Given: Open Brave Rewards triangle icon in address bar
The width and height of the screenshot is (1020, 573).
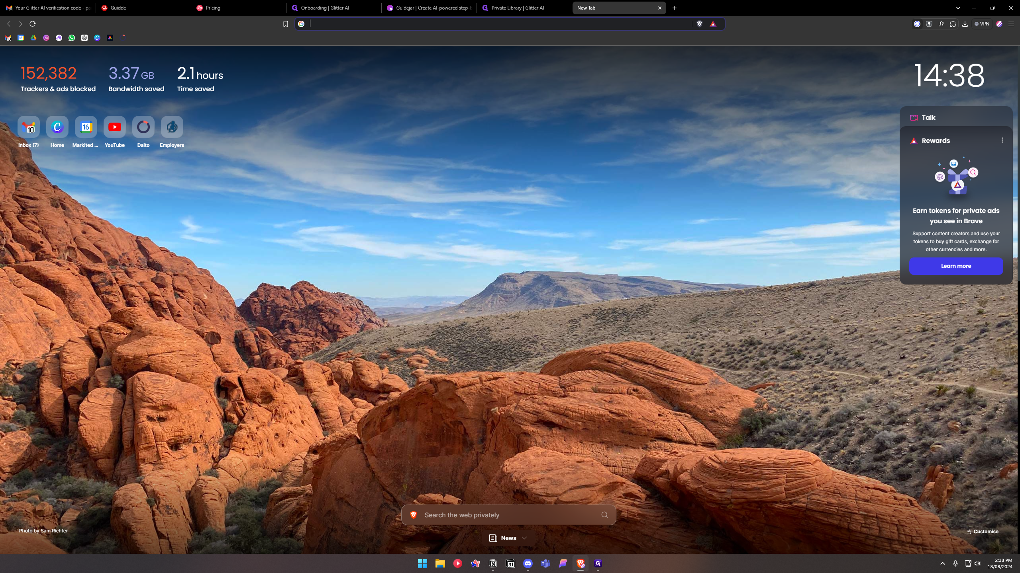Looking at the screenshot, I should point(713,24).
